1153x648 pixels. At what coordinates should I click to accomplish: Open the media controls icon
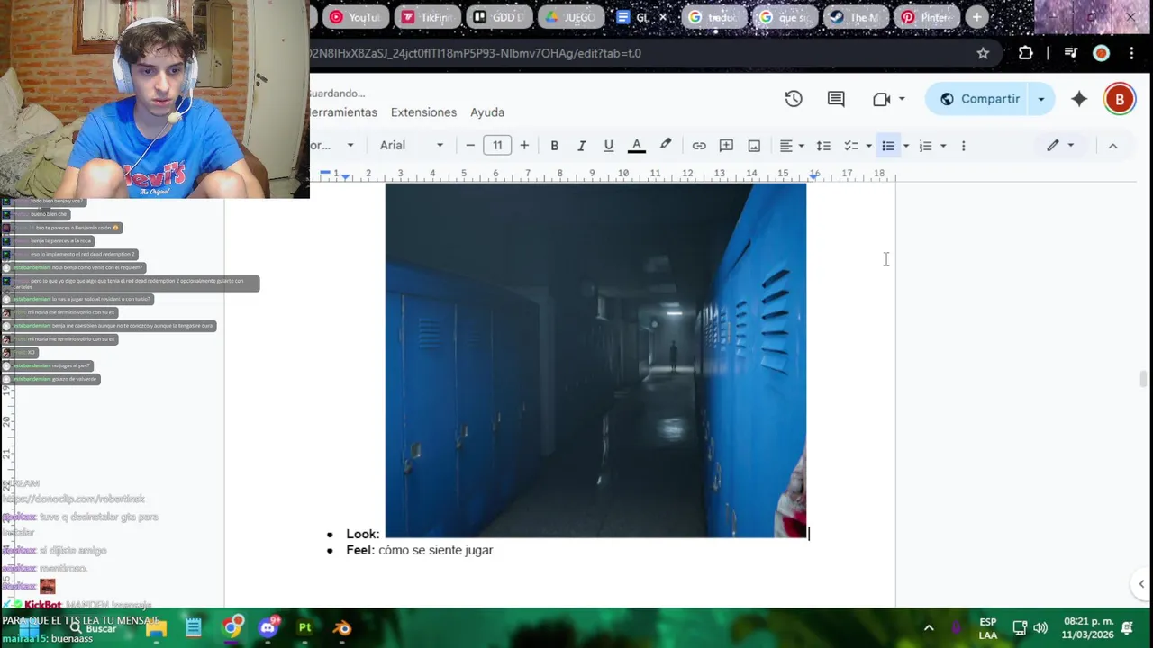1070,53
